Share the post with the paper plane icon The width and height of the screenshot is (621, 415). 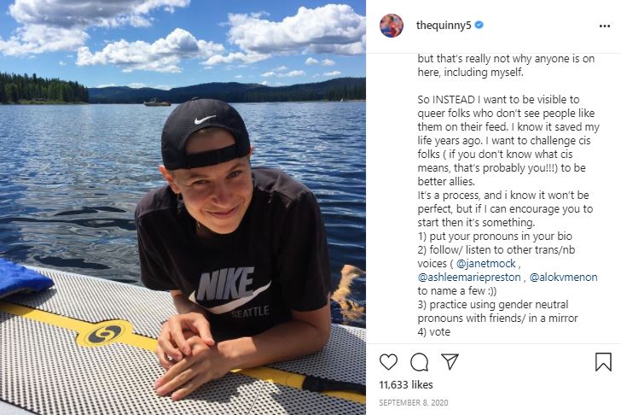[x=450, y=362]
